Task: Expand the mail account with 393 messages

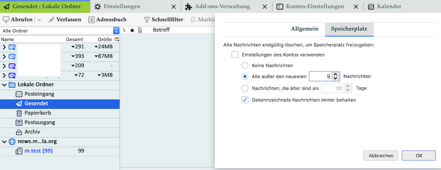Action: pyautogui.click(x=4, y=56)
